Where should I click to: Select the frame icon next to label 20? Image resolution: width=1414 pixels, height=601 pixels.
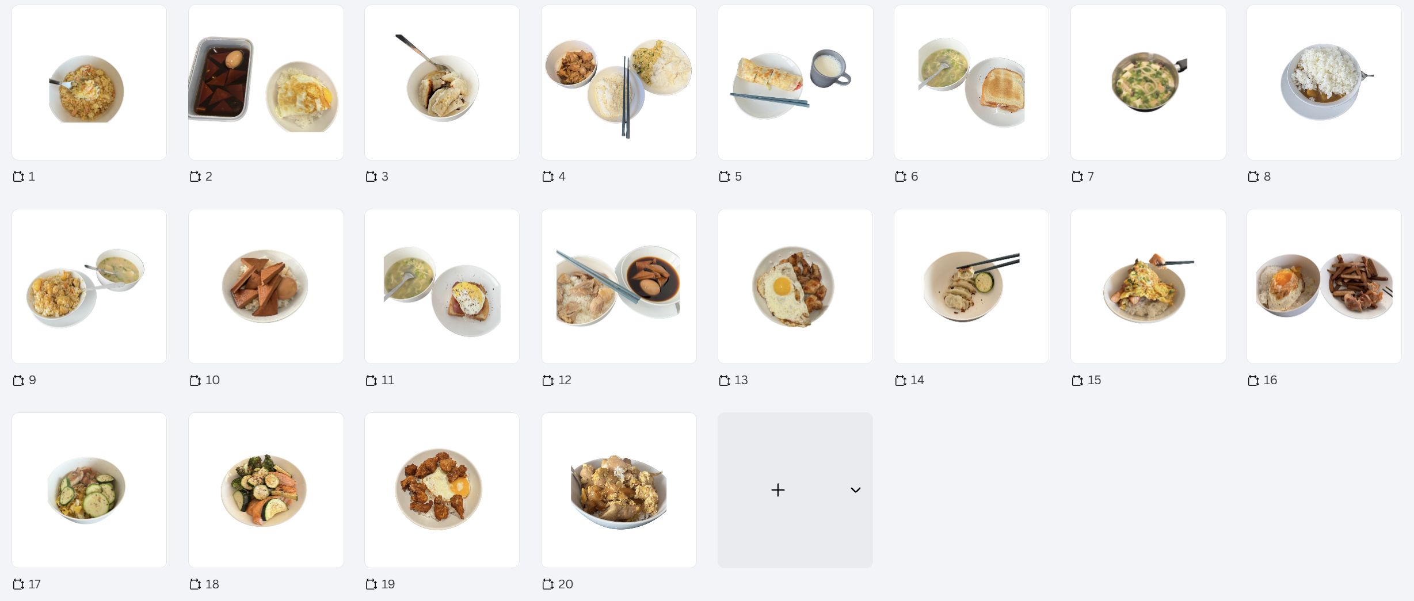click(x=548, y=584)
